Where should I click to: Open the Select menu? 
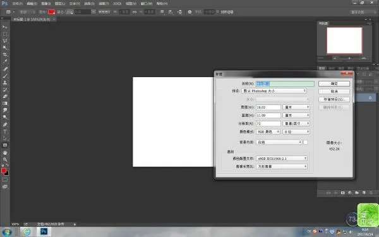pos(89,4)
